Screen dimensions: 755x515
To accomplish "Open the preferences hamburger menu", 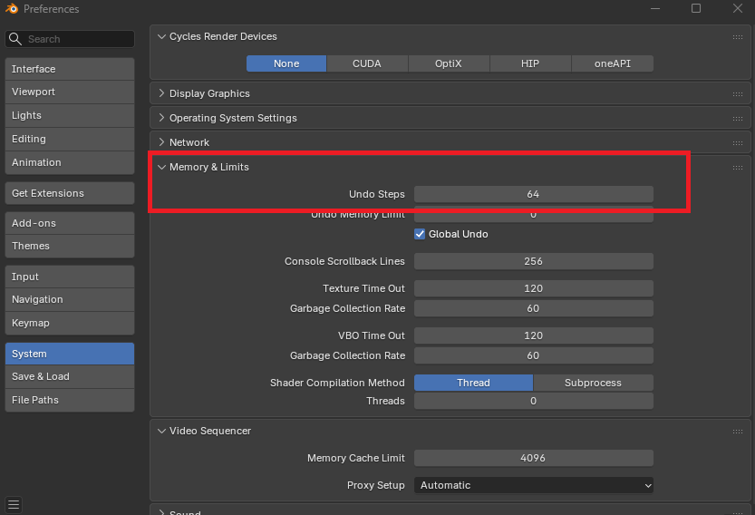I will pos(13,504).
